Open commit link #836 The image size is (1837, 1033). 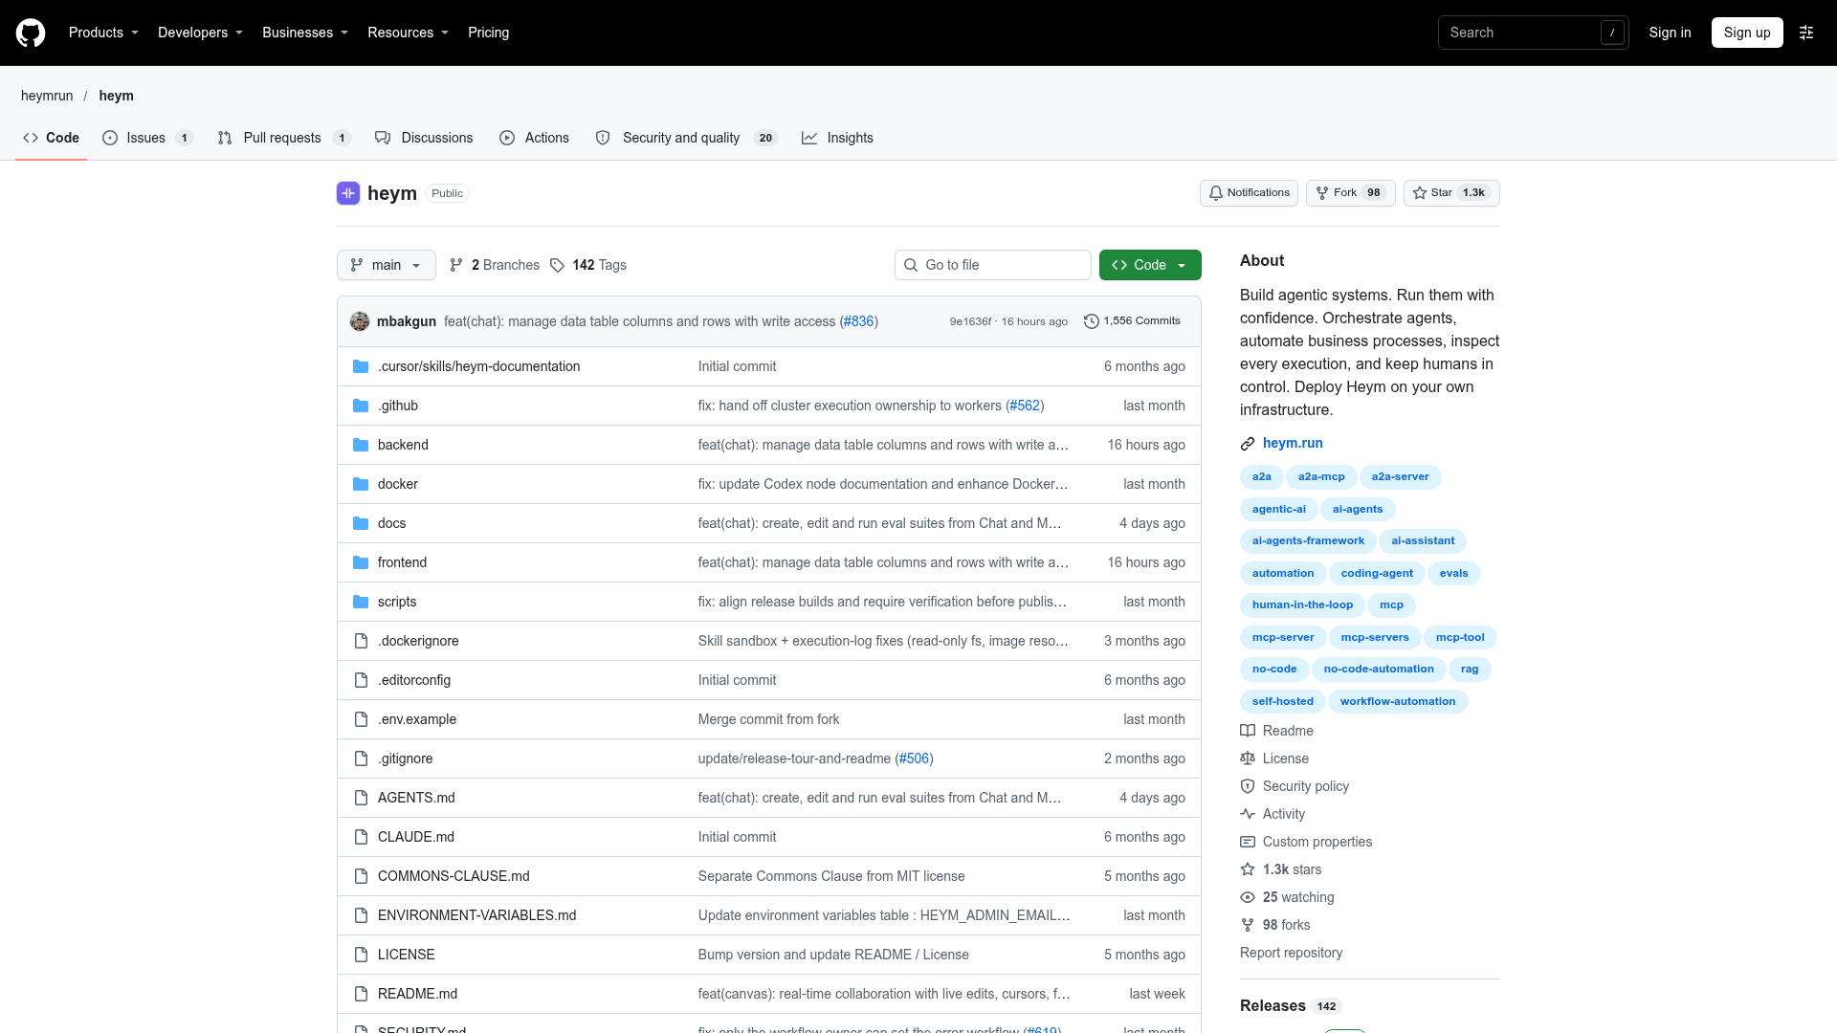click(x=858, y=321)
